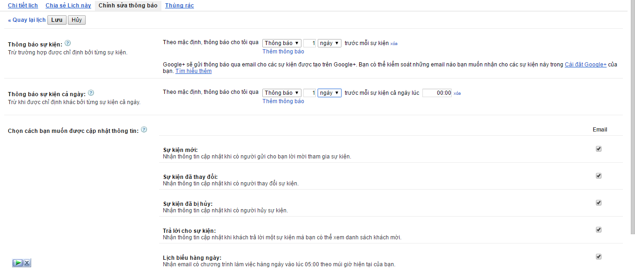
Task: Open Thùng rác tab
Action: pos(180,6)
